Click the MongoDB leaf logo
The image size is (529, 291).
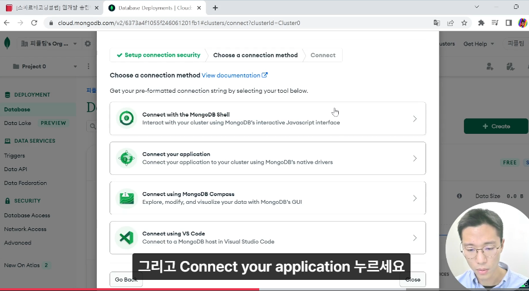7,43
